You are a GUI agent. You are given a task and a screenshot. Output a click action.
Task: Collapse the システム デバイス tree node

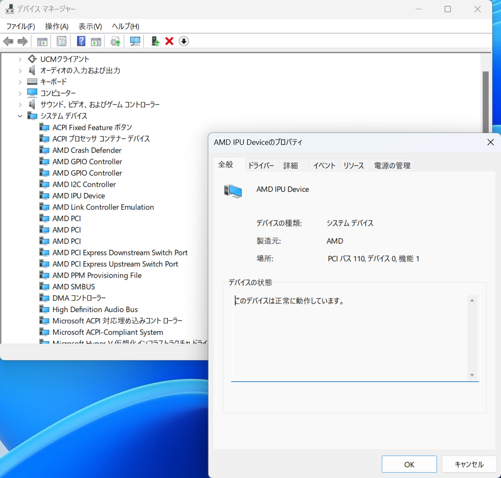20,116
